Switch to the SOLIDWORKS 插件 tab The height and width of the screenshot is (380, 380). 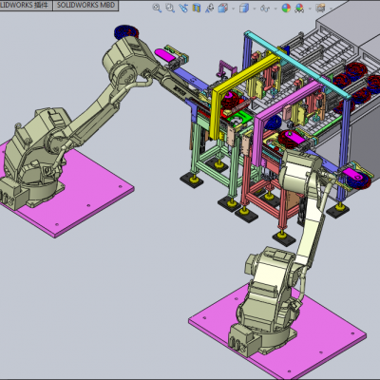pyautogui.click(x=25, y=5)
